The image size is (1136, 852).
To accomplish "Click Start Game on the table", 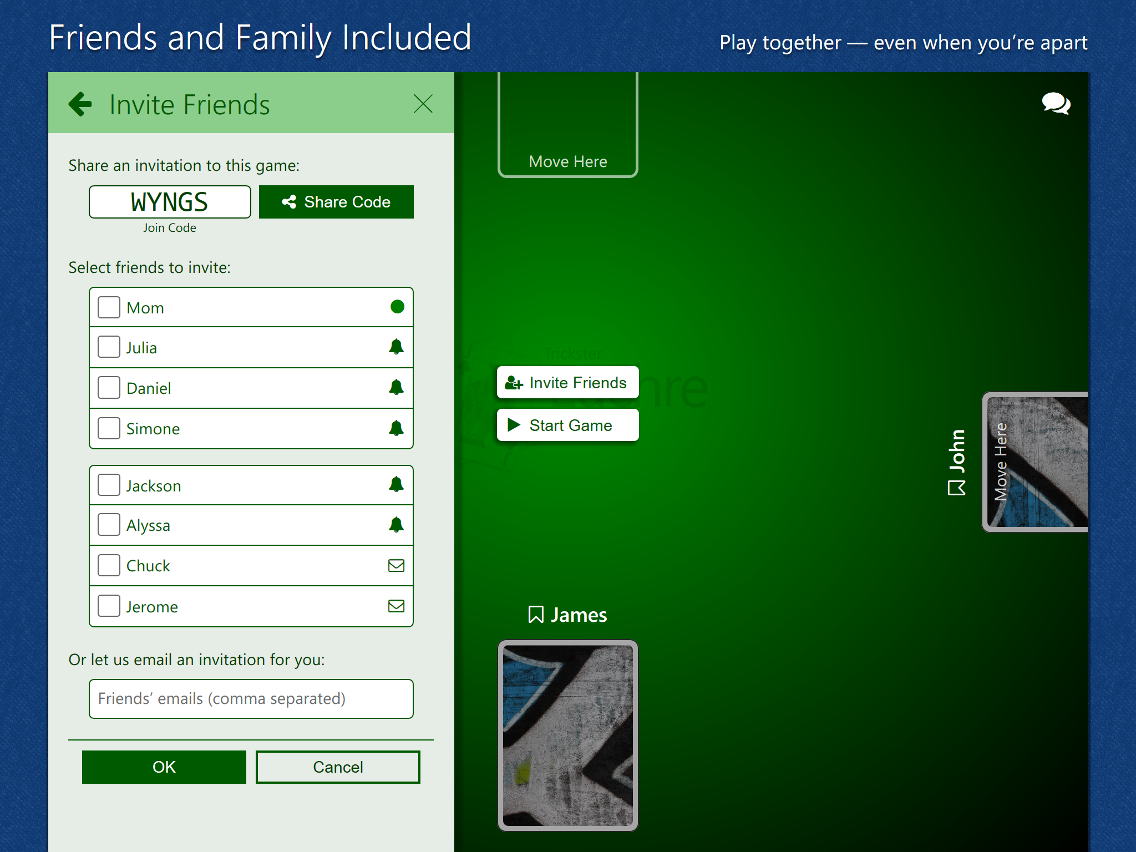I will [x=567, y=425].
